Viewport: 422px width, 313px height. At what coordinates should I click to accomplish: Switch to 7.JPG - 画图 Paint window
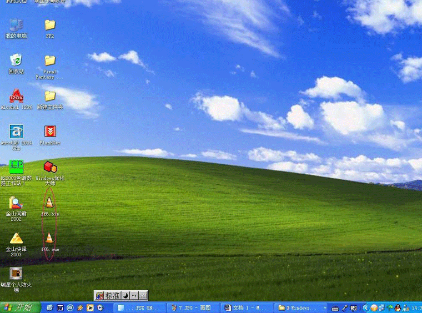pos(193,307)
